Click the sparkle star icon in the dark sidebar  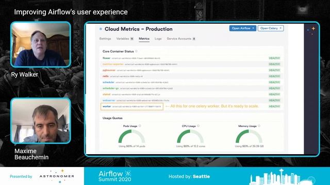pos(313,29)
